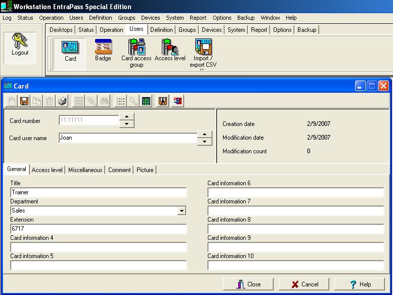
Task: Switch to the Desktops toolbar tab
Action: coord(61,30)
